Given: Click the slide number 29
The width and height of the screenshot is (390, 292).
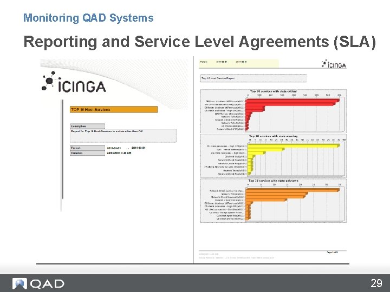Looking at the screenshot, I should (x=376, y=283).
